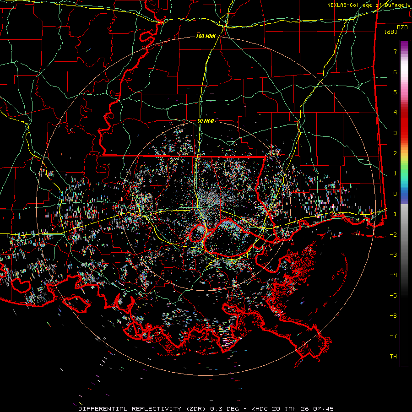Click the 2 value on the color scale
The height and width of the screenshot is (412, 412).
tap(395, 153)
